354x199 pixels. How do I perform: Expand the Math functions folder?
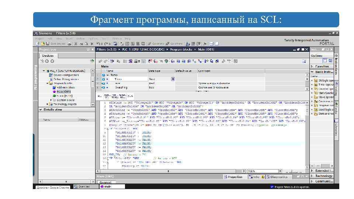[312, 93]
